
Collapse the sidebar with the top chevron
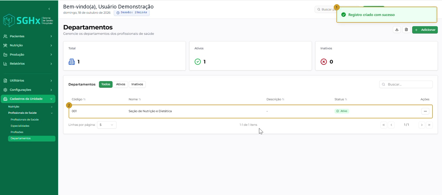pos(49,9)
